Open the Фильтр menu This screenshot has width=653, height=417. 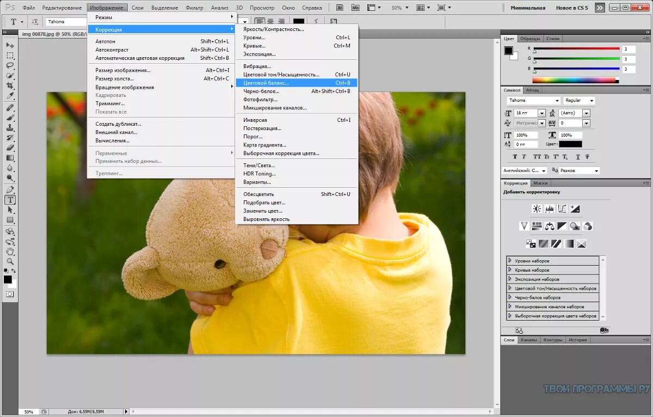pos(194,8)
